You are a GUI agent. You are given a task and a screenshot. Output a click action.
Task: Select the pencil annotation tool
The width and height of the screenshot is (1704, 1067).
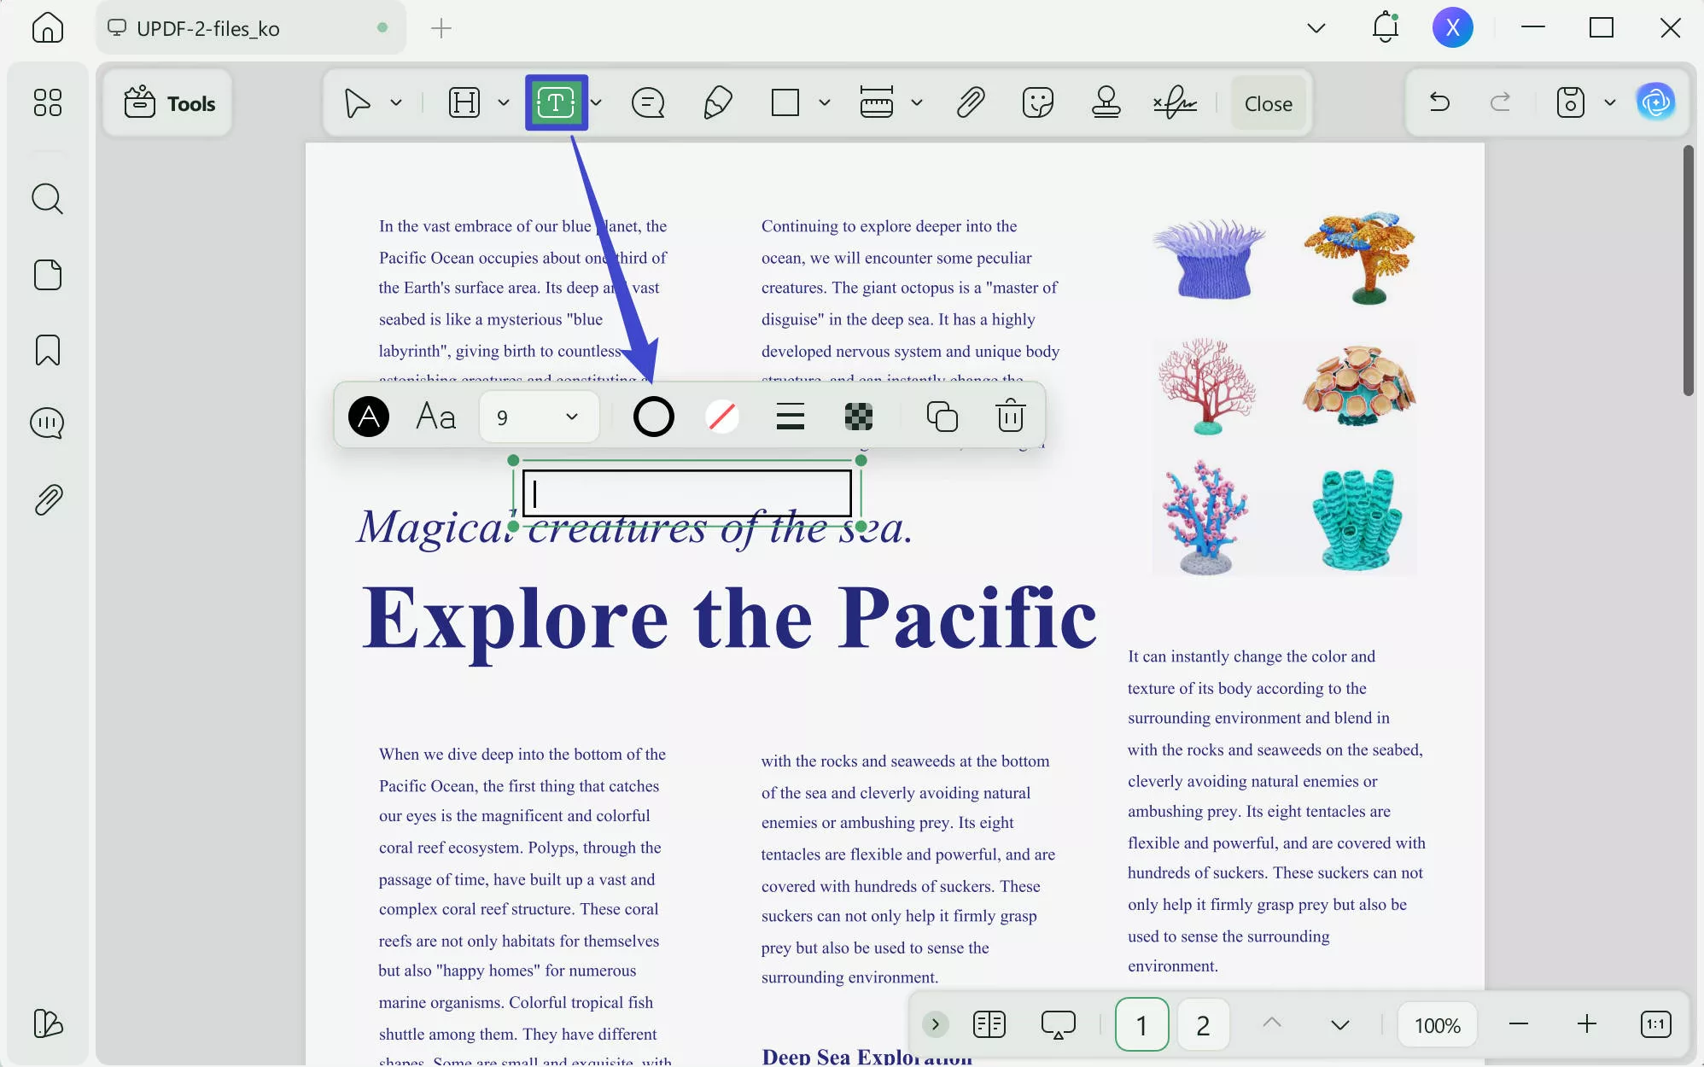coord(717,102)
